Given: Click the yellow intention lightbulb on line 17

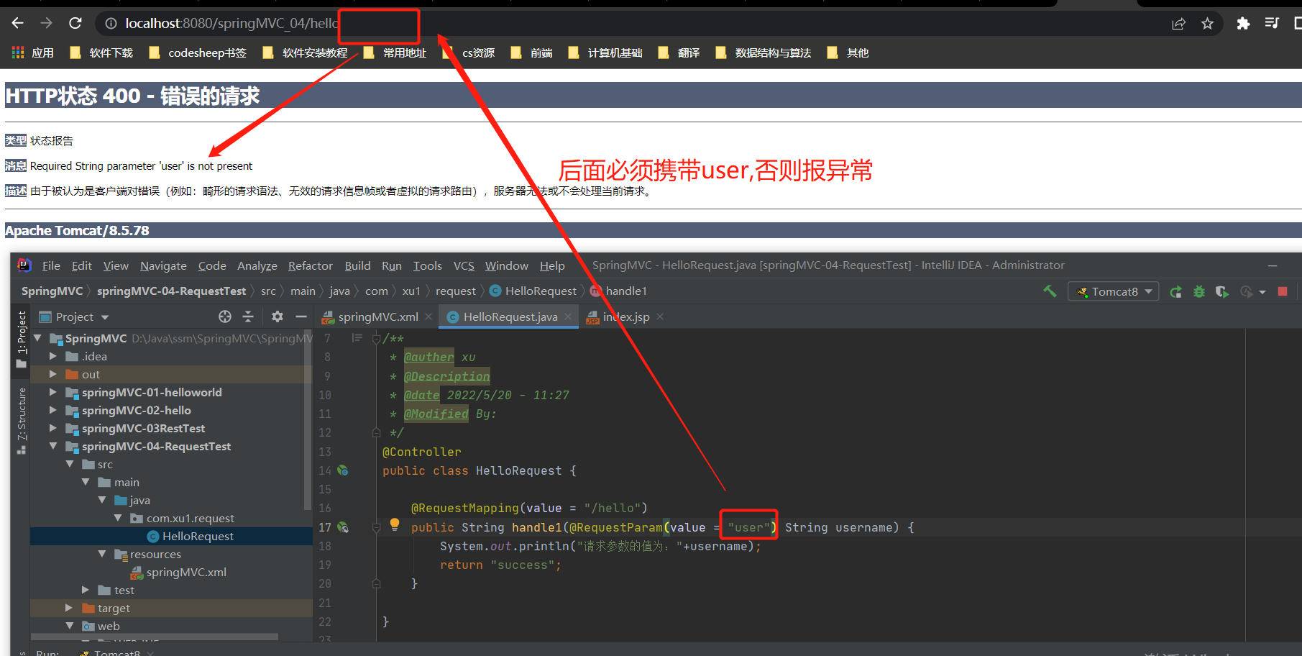Looking at the screenshot, I should pyautogui.click(x=394, y=525).
